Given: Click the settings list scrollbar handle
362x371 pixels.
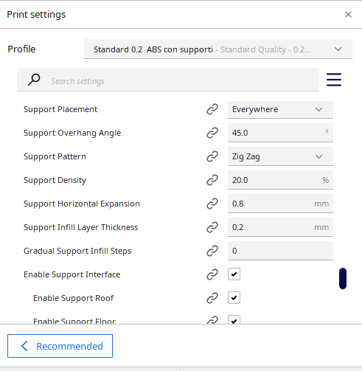Looking at the screenshot, I should [343, 279].
